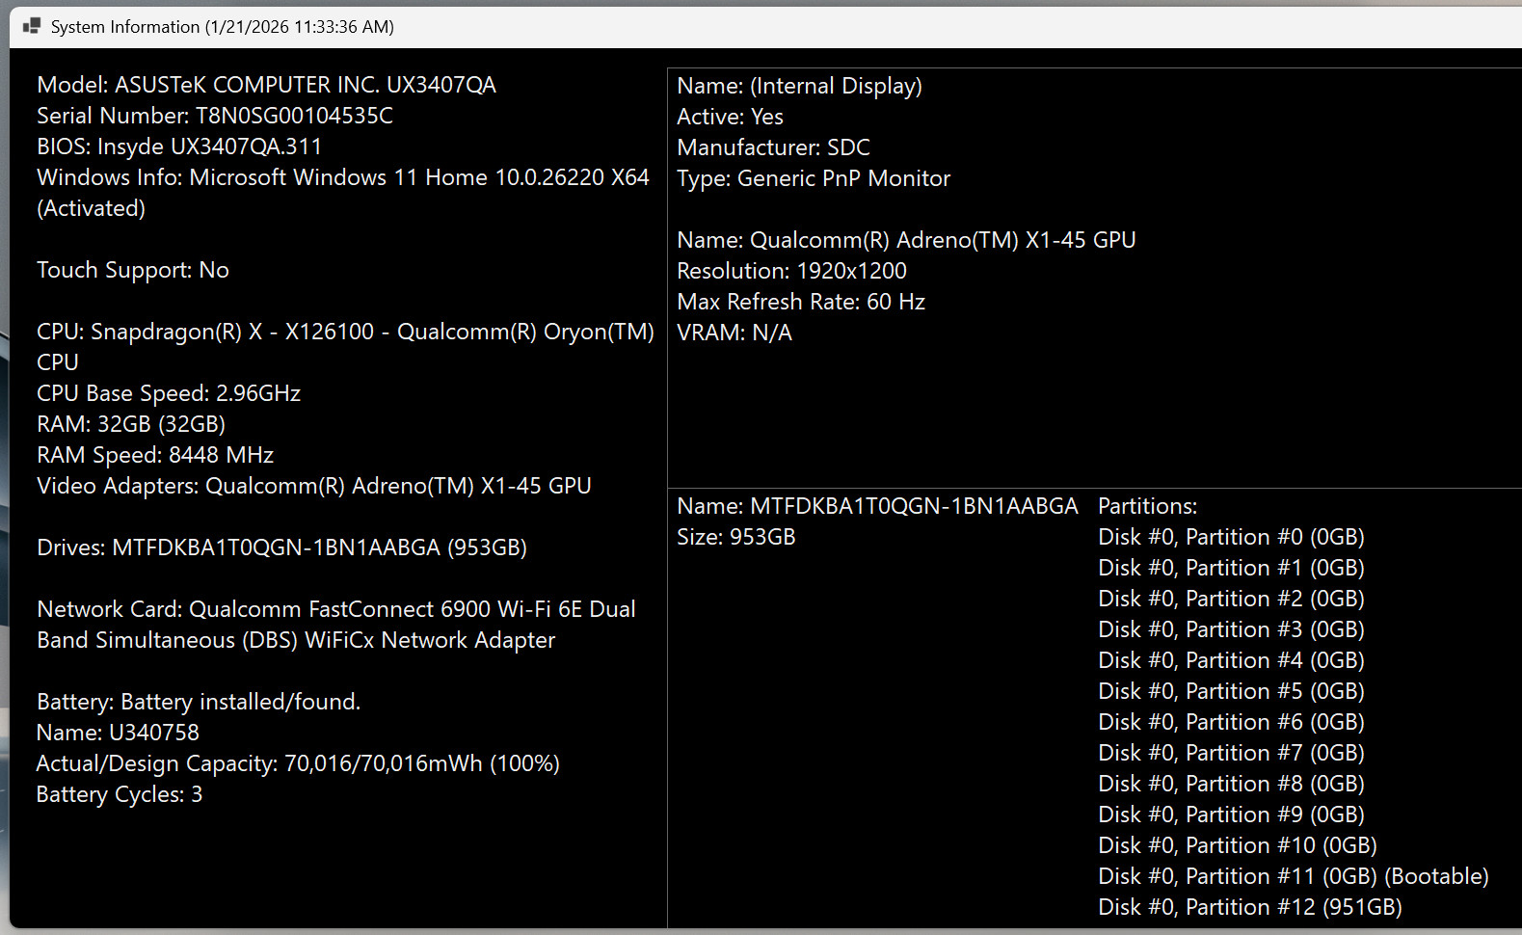Select the (Activated) status text
1522x935 pixels.
pyautogui.click(x=91, y=208)
